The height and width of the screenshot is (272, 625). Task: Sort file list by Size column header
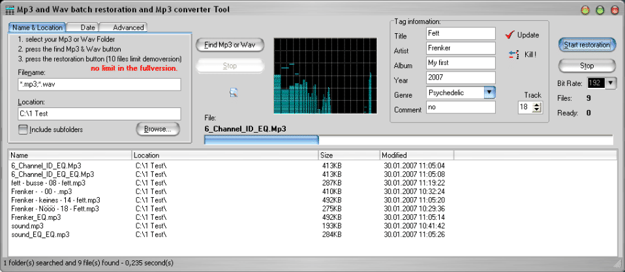click(348, 156)
